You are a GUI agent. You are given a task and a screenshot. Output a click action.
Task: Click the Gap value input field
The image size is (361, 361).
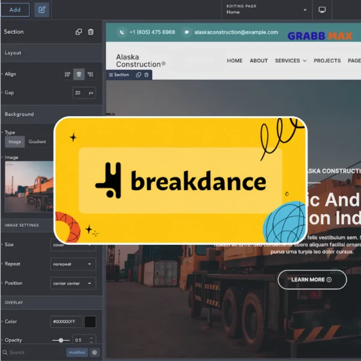81,93
